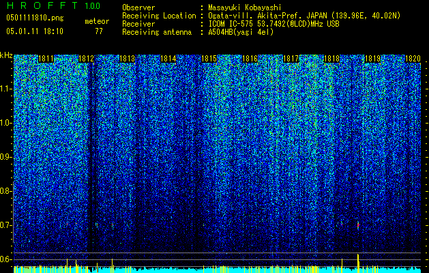The image size is (429, 273).
Task: Click the 1818 time marker
Action: [x=331, y=59]
